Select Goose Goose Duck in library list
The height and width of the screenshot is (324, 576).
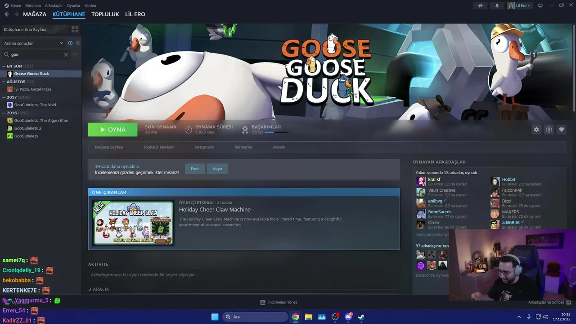pyautogui.click(x=41, y=74)
